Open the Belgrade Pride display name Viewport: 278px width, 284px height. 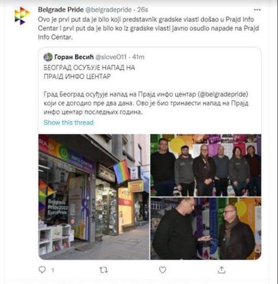tap(61, 10)
